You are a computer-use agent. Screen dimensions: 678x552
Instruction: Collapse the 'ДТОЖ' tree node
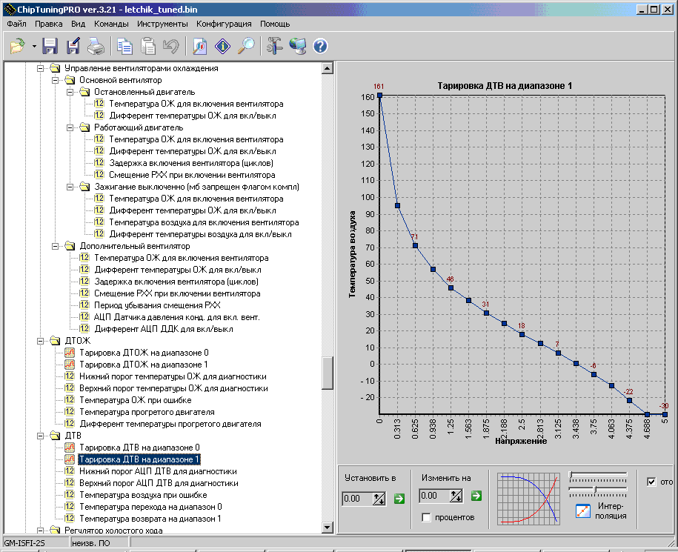click(39, 341)
